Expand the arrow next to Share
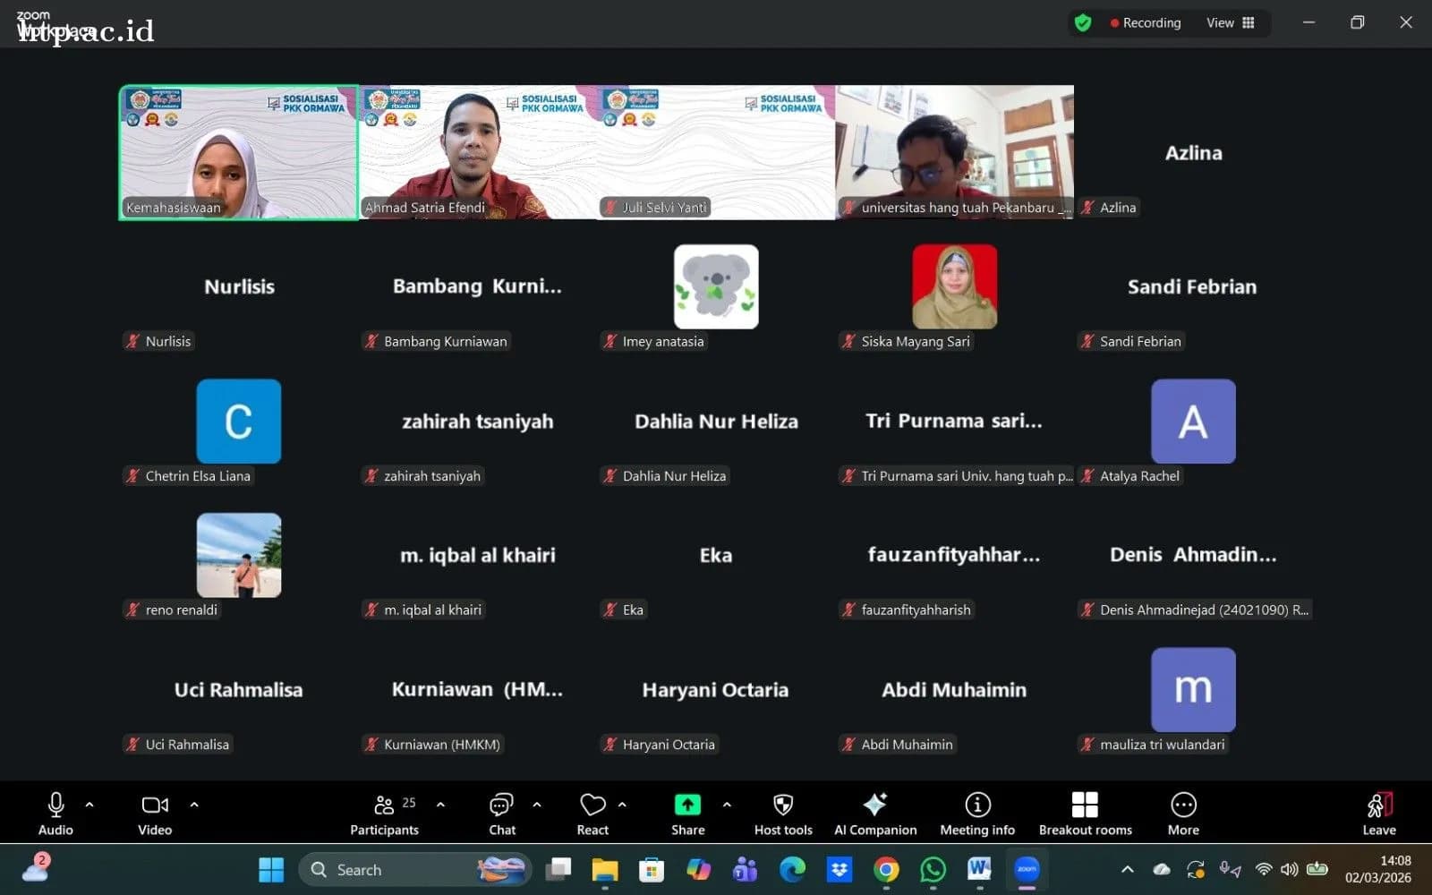The image size is (1432, 895). pyautogui.click(x=727, y=805)
